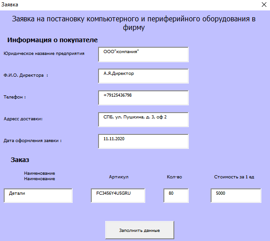Click the 'Дата оформления заявки' label
The width and height of the screenshot is (270, 241).
[x=33, y=141]
